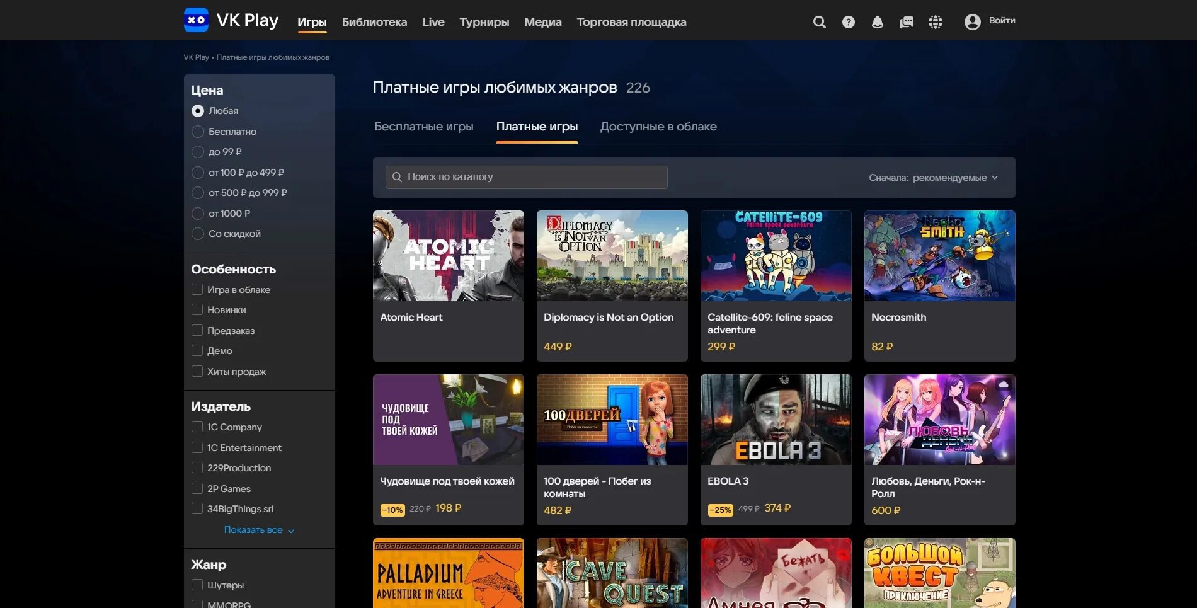
Task: Open the Live menu item
Action: [433, 22]
